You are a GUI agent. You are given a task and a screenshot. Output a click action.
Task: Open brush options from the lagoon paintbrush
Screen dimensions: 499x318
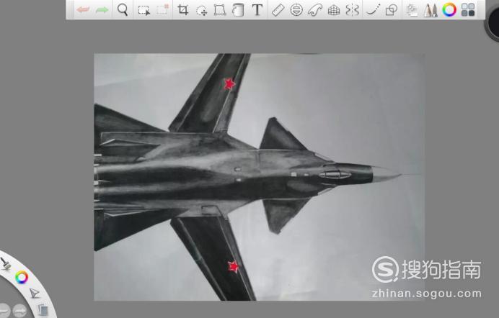click(6, 263)
